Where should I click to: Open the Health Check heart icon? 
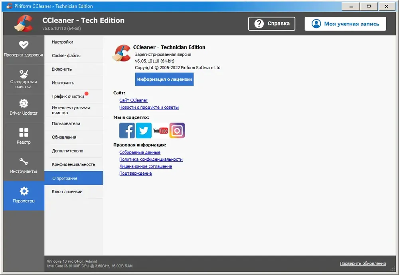tap(24, 45)
